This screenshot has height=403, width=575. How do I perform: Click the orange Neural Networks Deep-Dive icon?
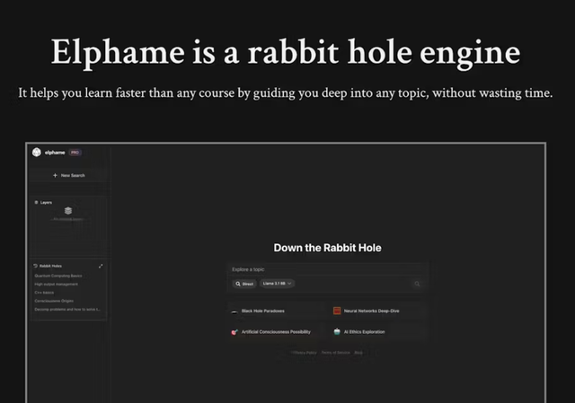click(x=337, y=311)
